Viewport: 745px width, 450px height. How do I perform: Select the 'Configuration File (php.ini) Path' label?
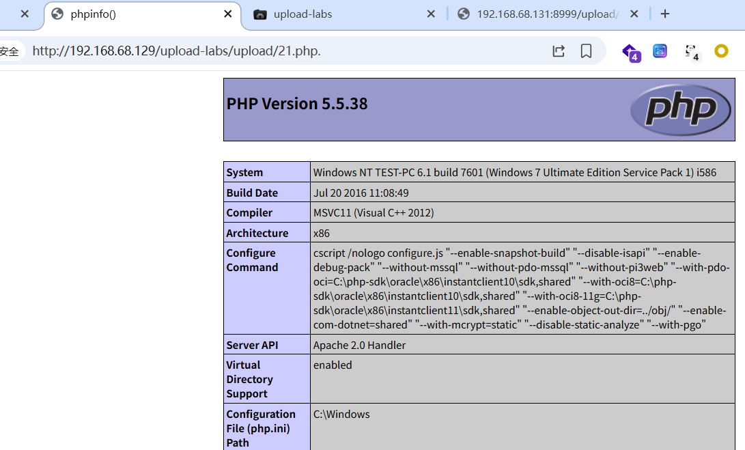[261, 429]
